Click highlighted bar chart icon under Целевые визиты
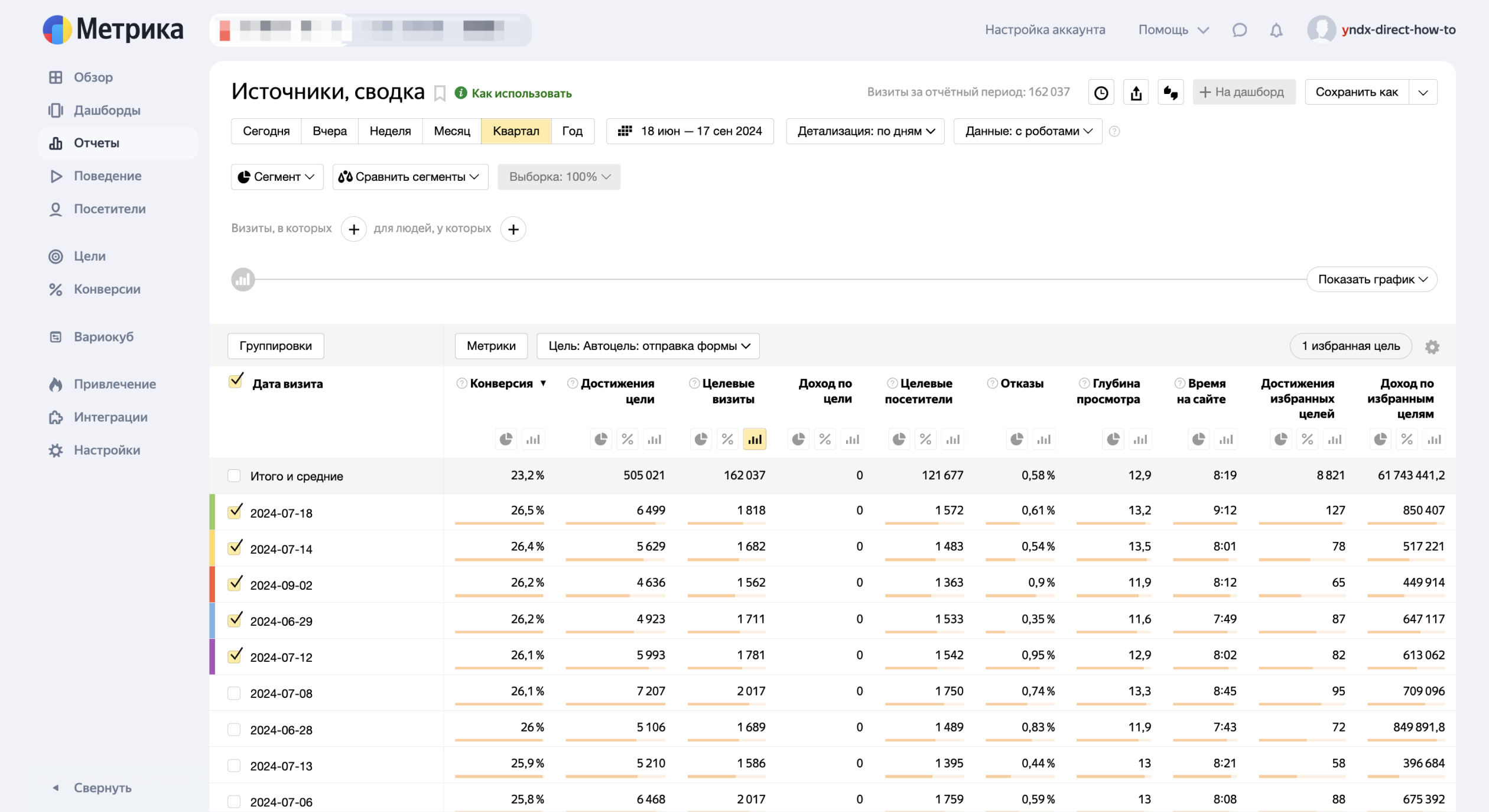The height and width of the screenshot is (812, 1489). pos(755,439)
